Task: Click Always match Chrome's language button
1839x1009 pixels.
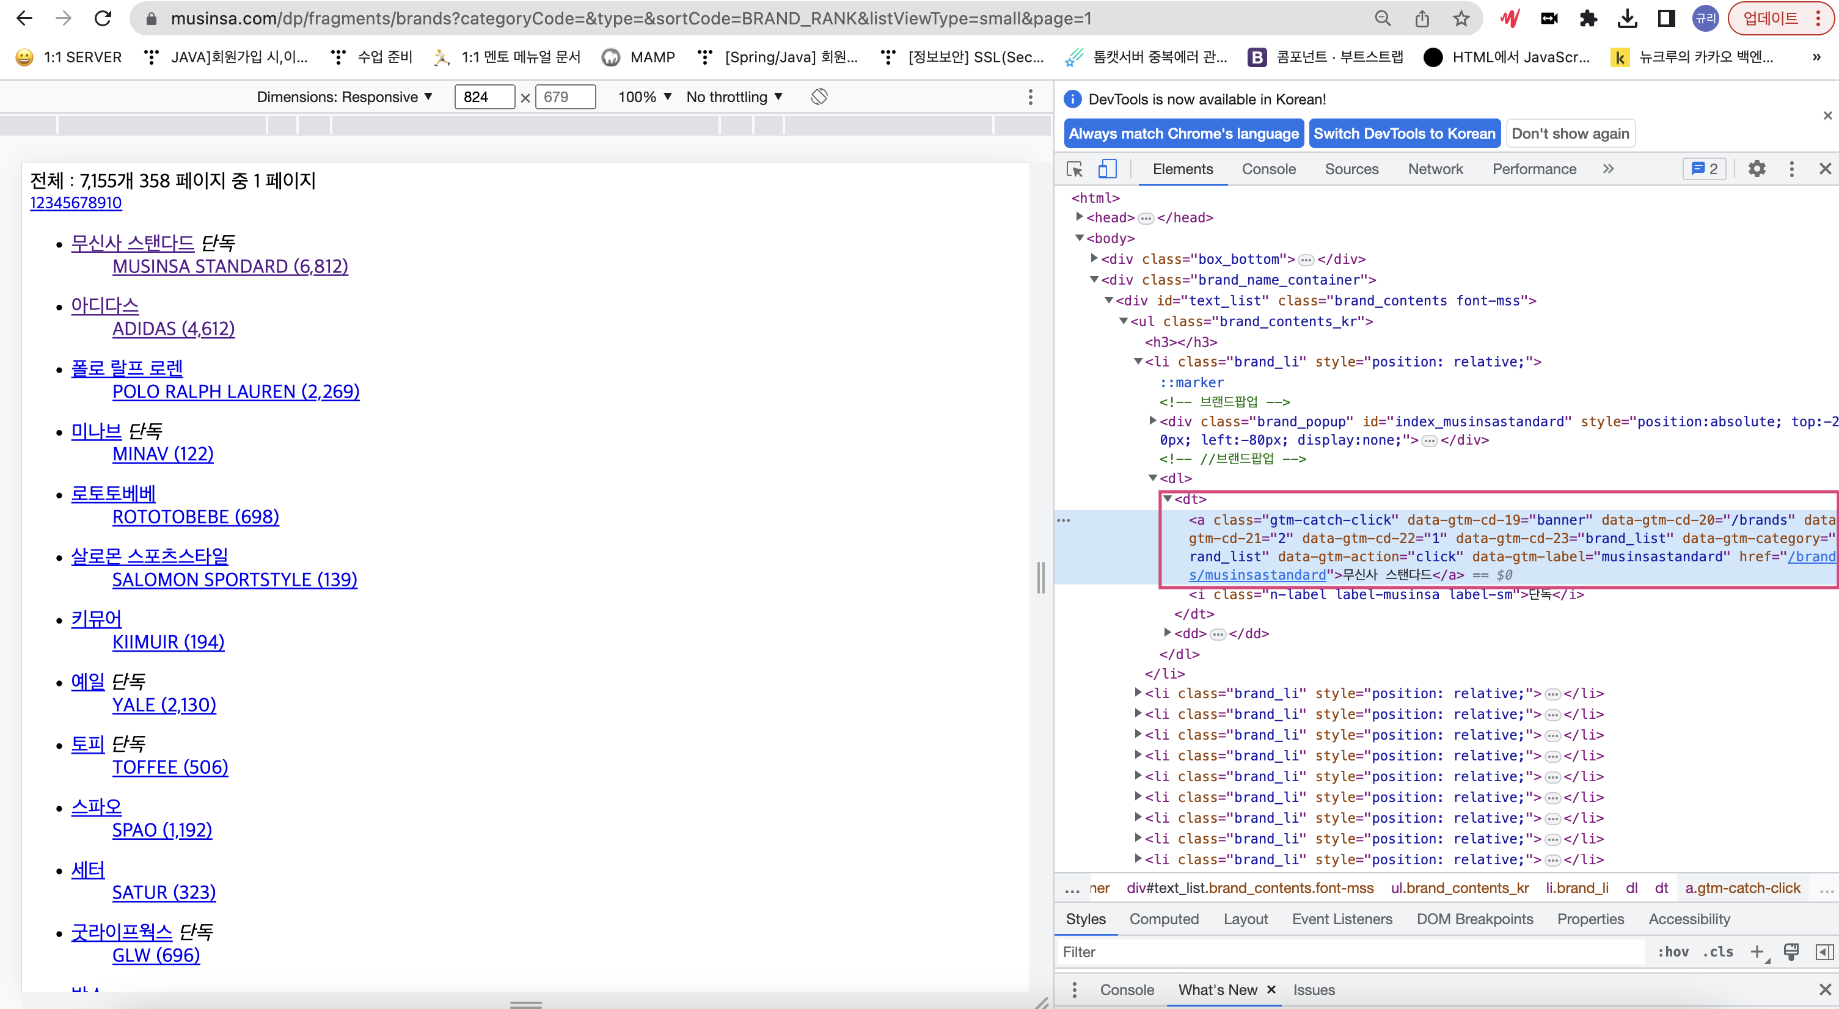Action: click(x=1183, y=133)
